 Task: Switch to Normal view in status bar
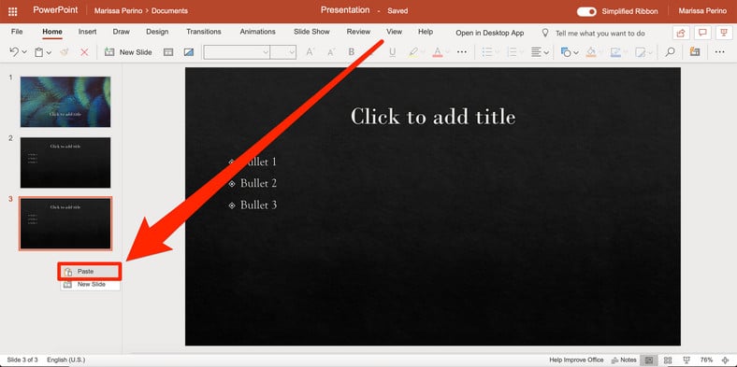(x=649, y=360)
